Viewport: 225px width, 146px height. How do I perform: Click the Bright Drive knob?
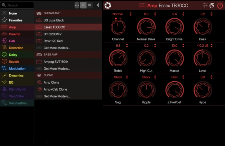click(174, 27)
